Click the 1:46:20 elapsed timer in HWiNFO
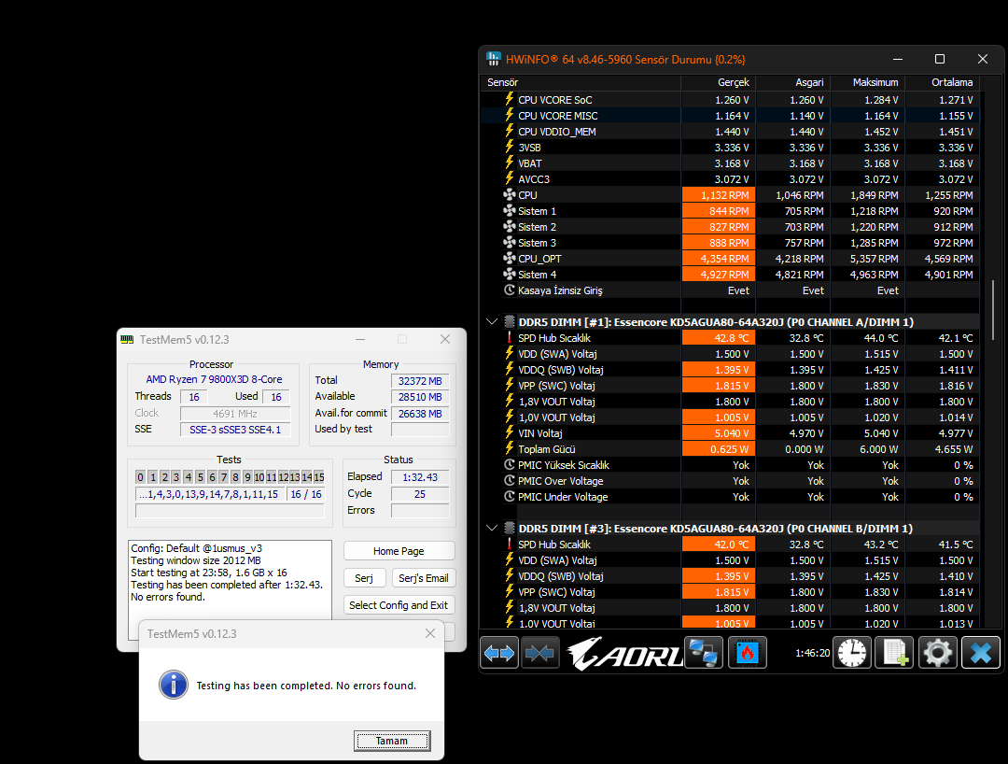Screen dimensions: 1008x764 pos(813,653)
